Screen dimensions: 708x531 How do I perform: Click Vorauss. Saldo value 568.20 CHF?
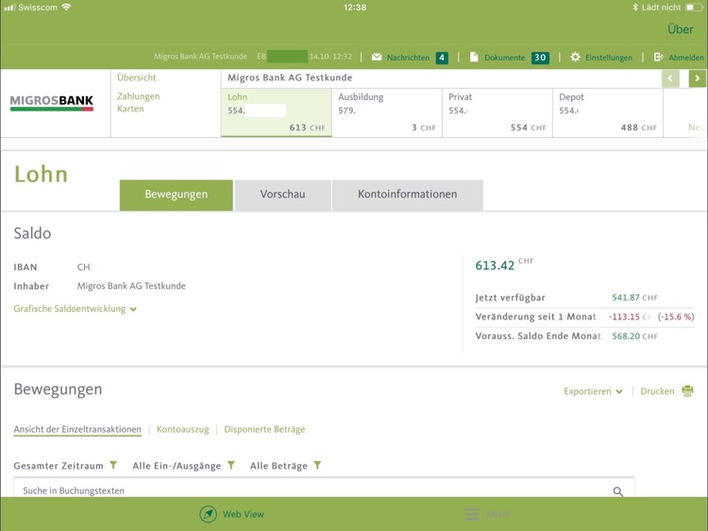point(634,336)
